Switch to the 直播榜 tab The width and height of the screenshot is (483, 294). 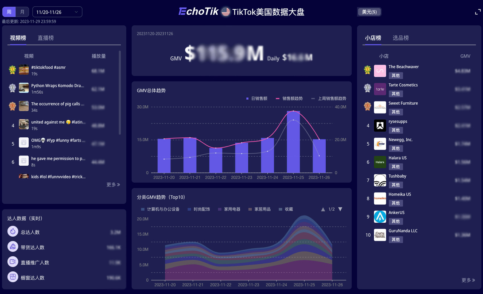[46, 38]
